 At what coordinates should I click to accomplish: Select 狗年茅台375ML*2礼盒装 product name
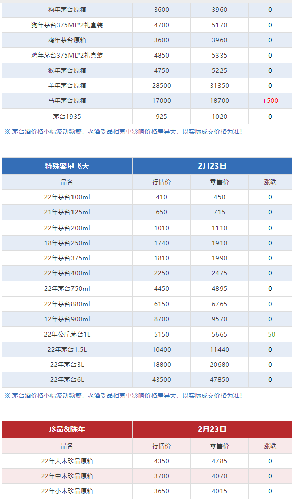point(67,25)
